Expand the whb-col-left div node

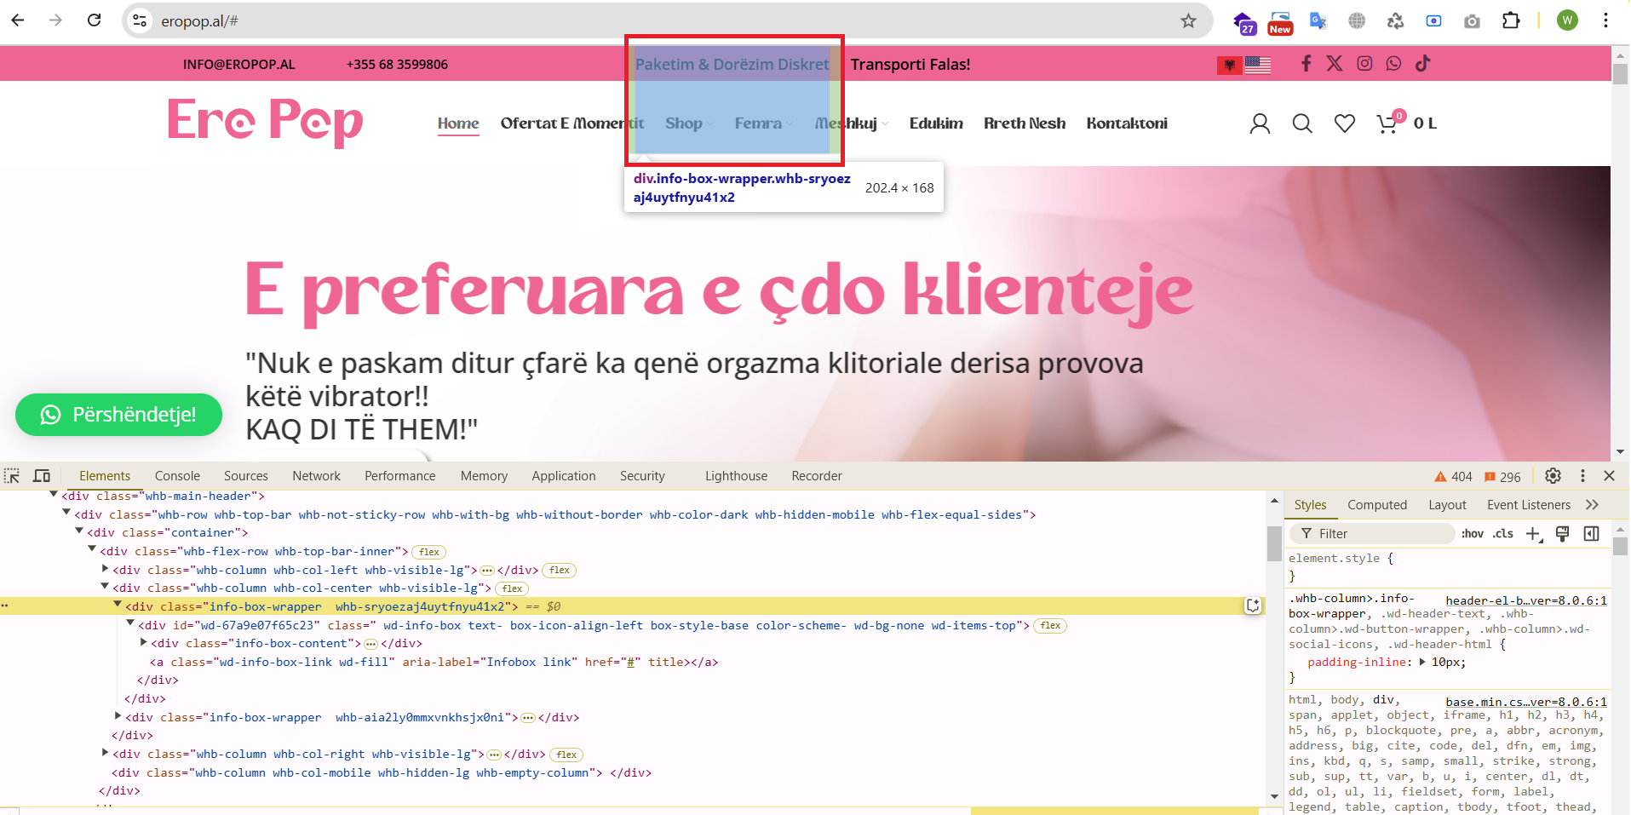tap(105, 568)
